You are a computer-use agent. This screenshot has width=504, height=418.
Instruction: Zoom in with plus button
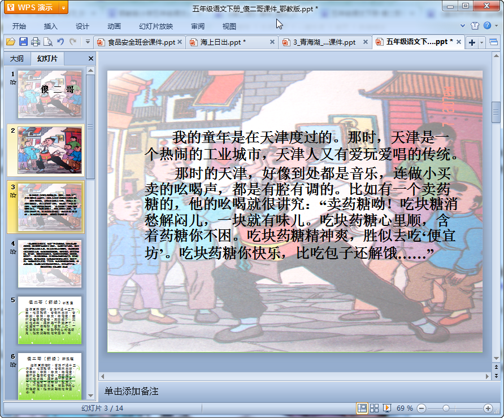pyautogui.click(x=488, y=408)
